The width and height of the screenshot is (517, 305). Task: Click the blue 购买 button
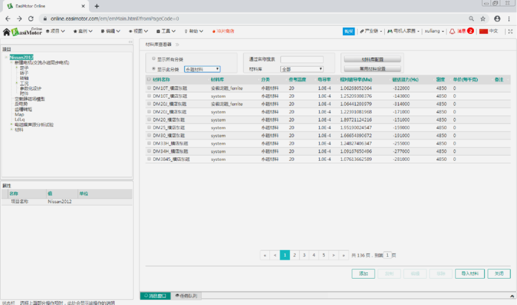tap(349, 32)
